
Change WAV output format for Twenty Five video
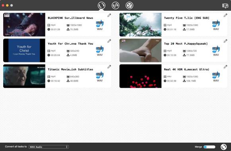click(216, 25)
